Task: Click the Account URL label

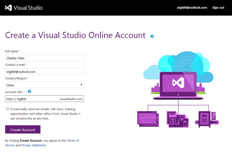Action: click(x=14, y=92)
